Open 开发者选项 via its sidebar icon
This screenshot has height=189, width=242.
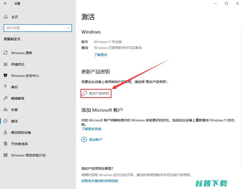pos(6,144)
